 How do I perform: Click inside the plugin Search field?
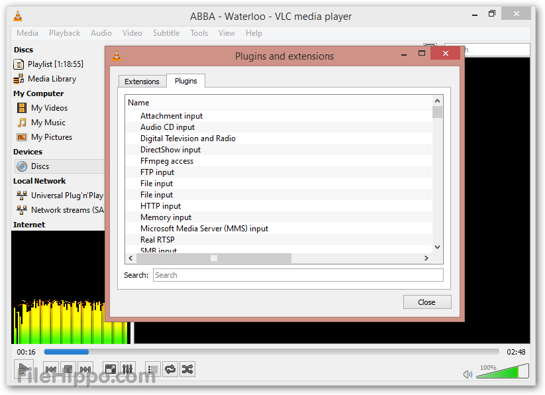tap(297, 274)
